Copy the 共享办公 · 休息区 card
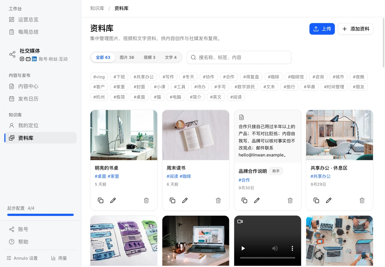The height and width of the screenshot is (267, 385). [317, 200]
